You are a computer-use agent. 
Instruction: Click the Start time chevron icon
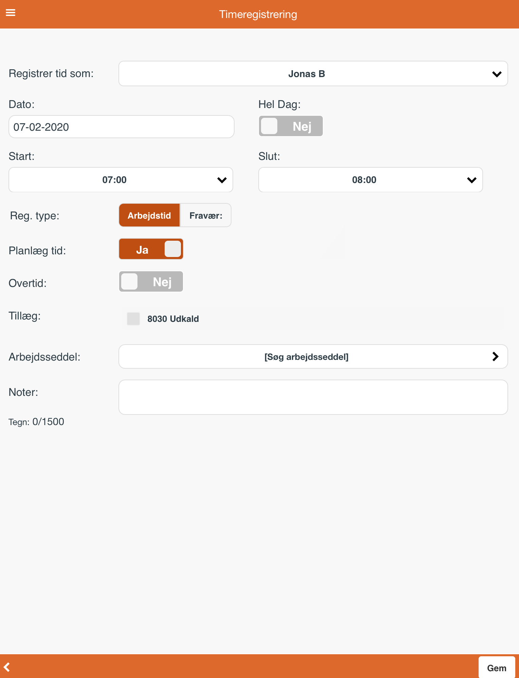222,180
